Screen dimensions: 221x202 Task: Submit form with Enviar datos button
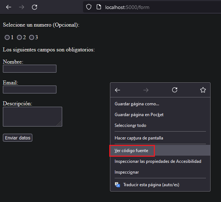(18, 138)
